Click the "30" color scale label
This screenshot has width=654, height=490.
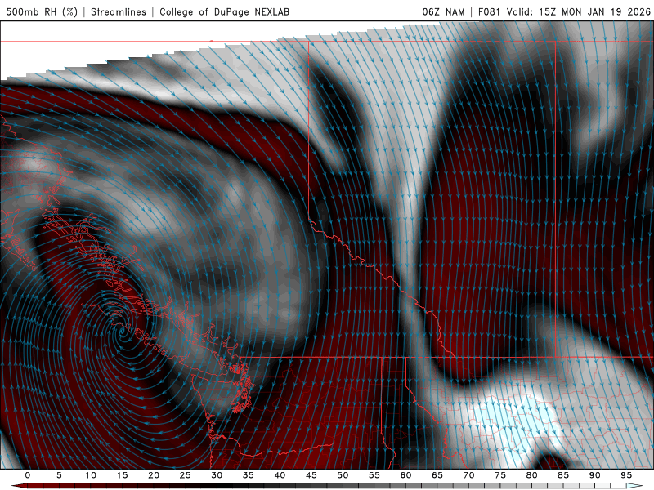[x=217, y=475]
